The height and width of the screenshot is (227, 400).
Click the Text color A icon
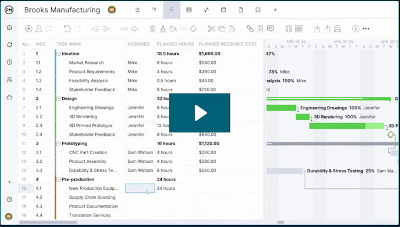(x=163, y=29)
